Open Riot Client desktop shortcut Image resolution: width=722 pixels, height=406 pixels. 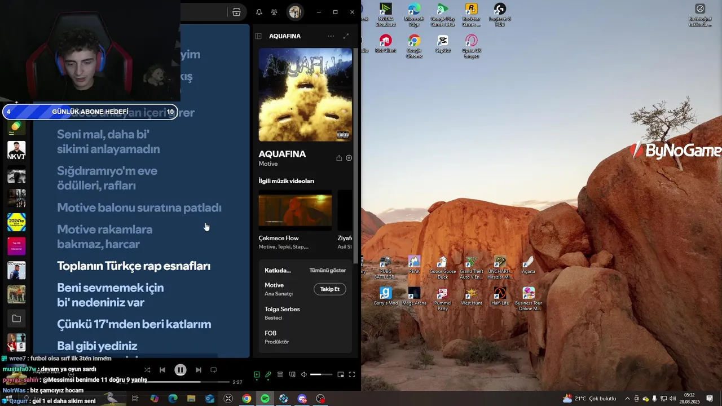[386, 44]
